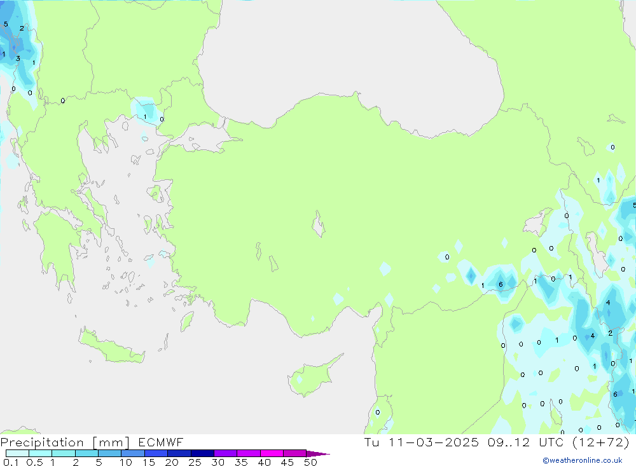Screen dimensions: 636x466
Task: Click the date text "11-03-2025"
Action: coord(434,442)
